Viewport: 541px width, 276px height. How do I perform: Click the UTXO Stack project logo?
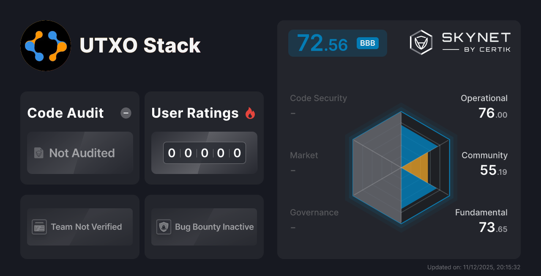tap(46, 46)
